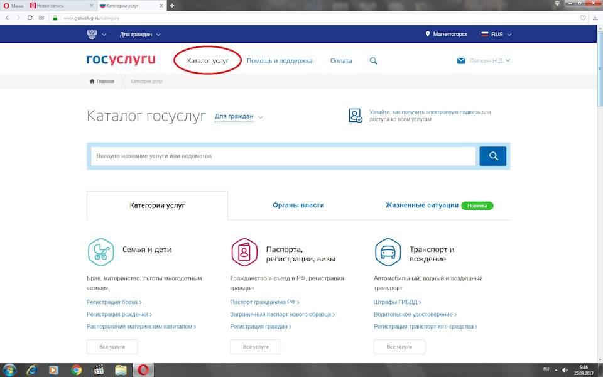The image size is (603, 377).
Task: Expand the coat of arms emblem dropdown
Action: [x=96, y=34]
